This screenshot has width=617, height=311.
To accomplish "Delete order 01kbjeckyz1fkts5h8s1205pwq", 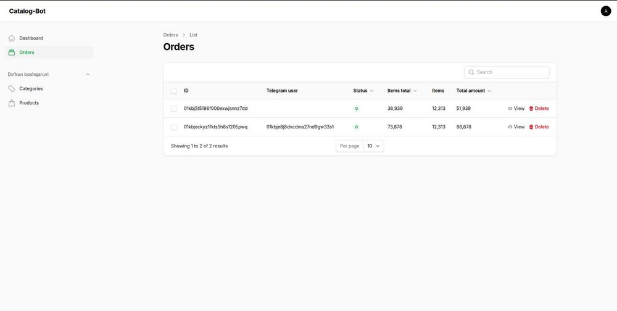I will (539, 126).
